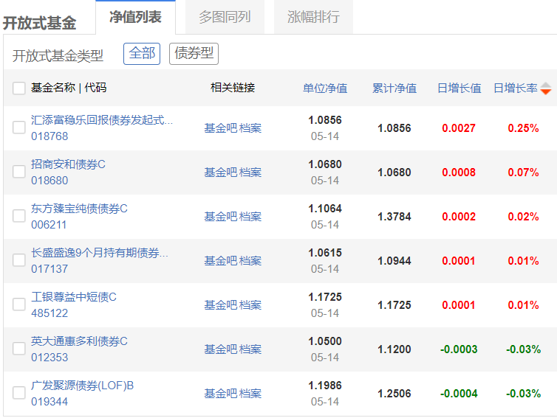Check the box for 东方臻宝纯债债券C

18,216
